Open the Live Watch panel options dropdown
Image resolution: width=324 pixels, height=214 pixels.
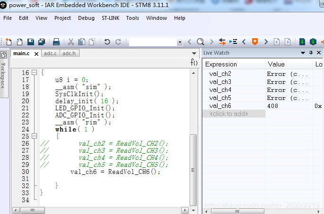303,53
